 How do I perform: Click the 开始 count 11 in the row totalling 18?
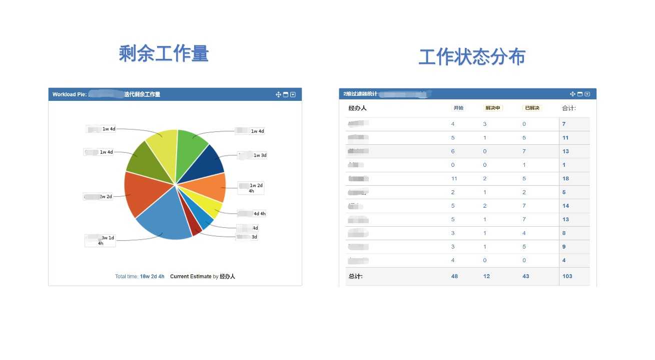click(x=454, y=178)
